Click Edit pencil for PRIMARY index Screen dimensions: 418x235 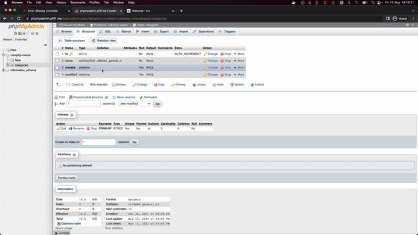pos(59,129)
